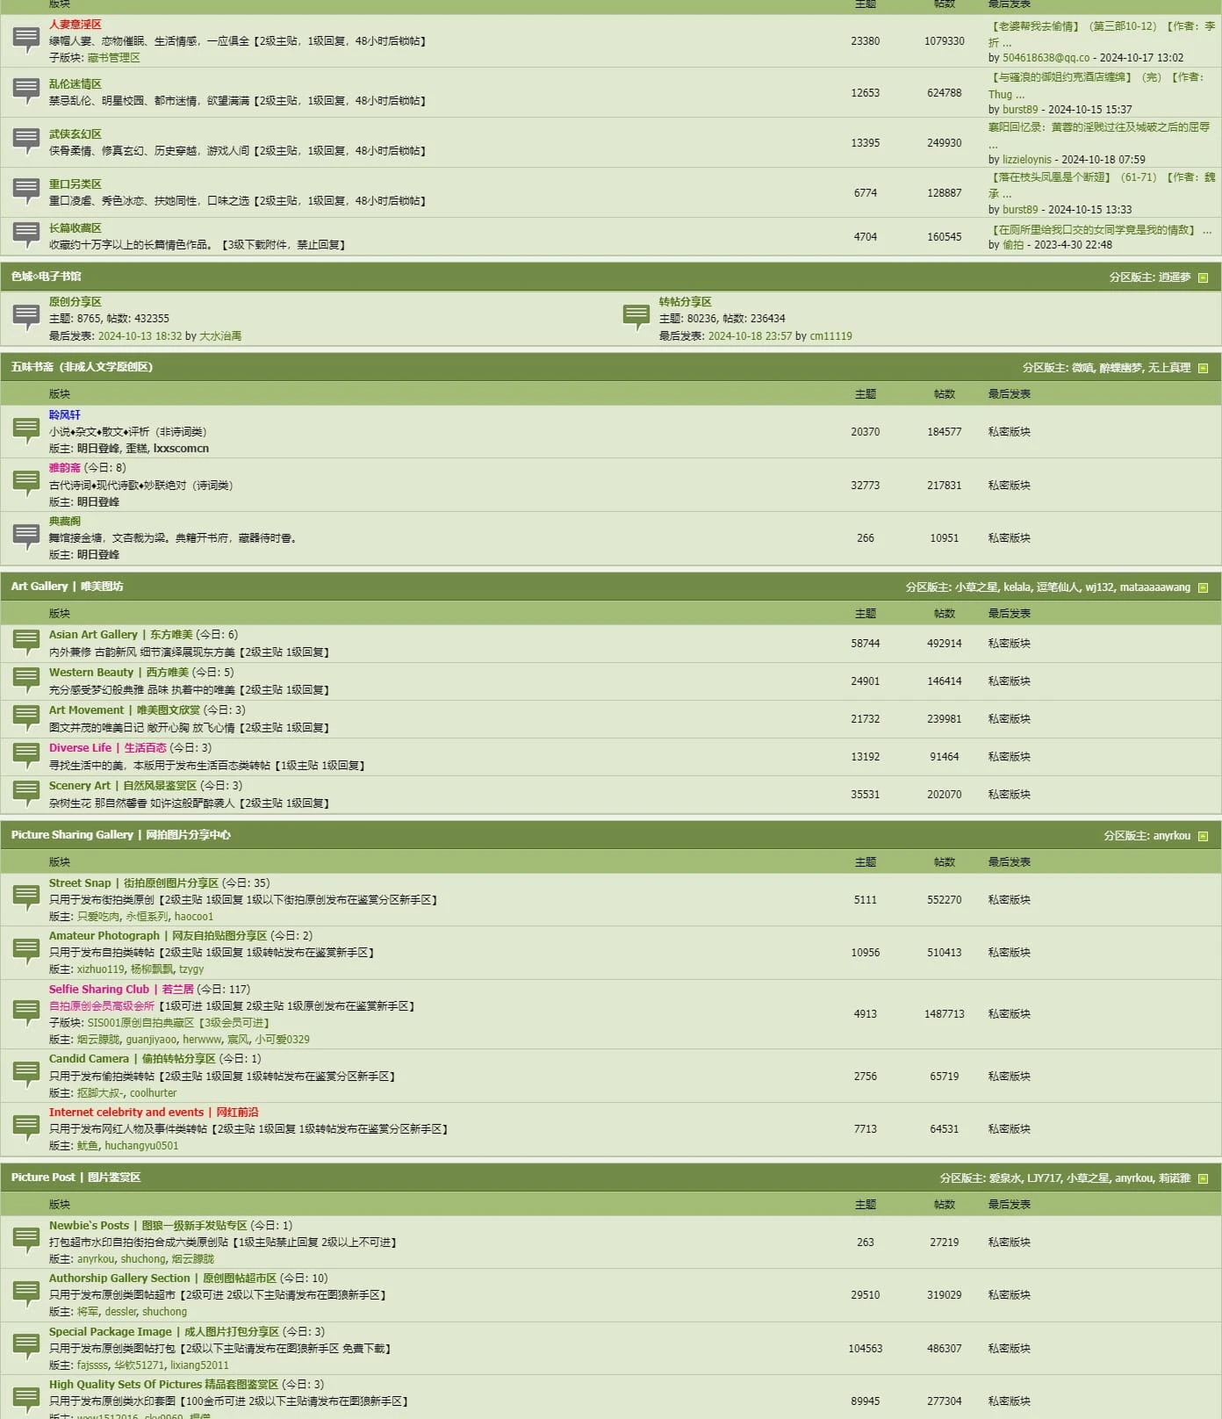Screen dimensions: 1222x1419
Task: Collapse the Picture Sharing Gallery section
Action: tap(1203, 836)
